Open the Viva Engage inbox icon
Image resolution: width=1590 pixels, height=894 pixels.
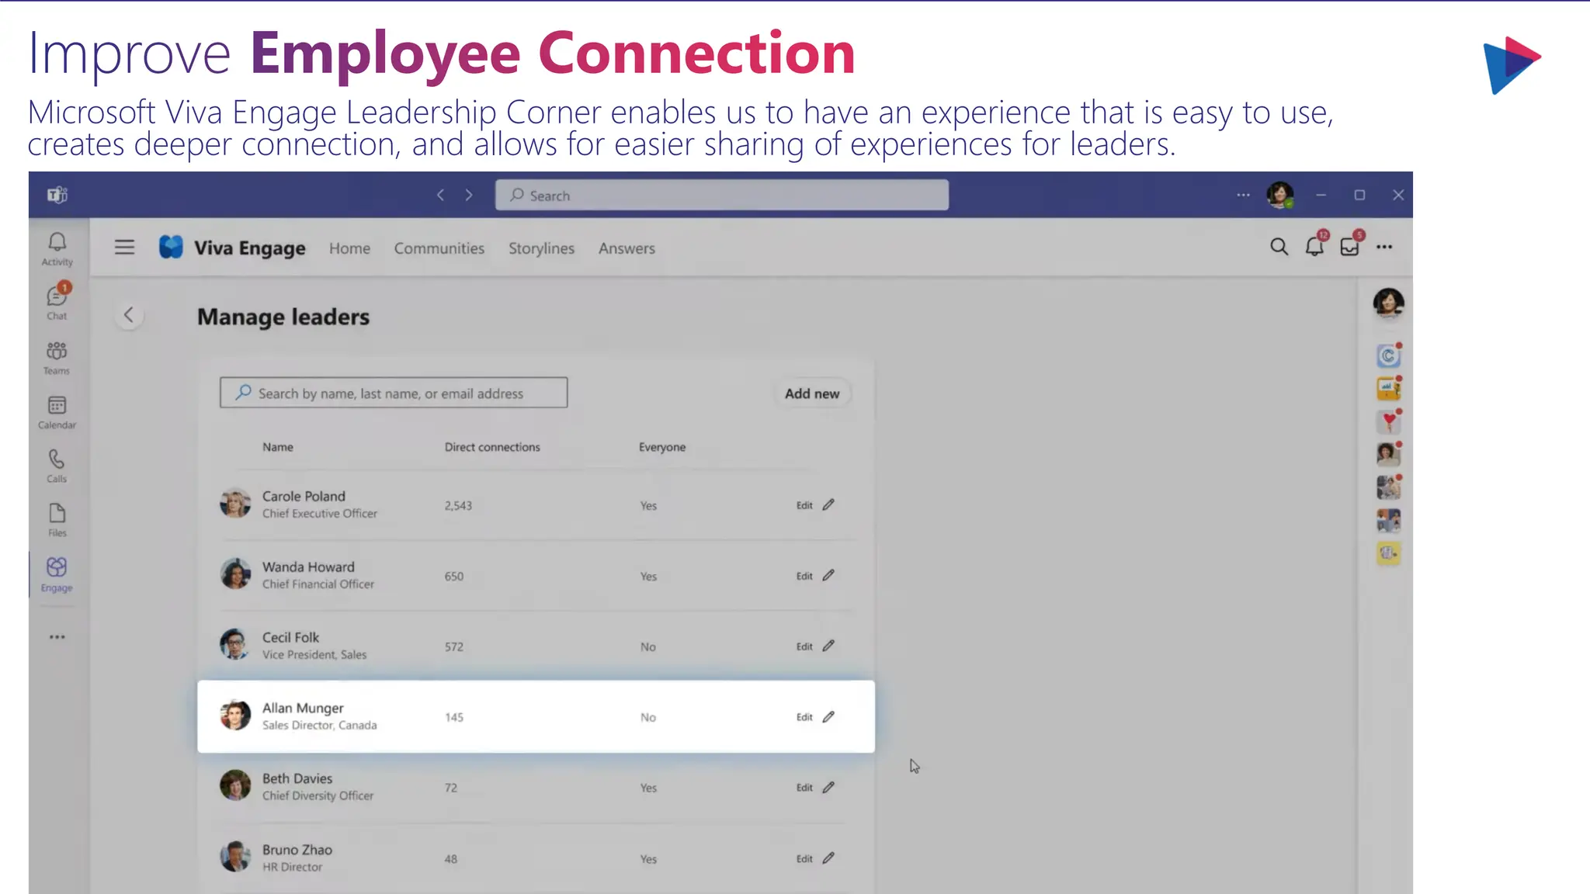(x=1350, y=246)
